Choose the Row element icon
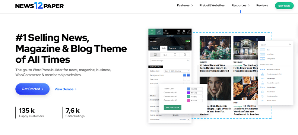The height and width of the screenshot is (135, 298). (263, 50)
